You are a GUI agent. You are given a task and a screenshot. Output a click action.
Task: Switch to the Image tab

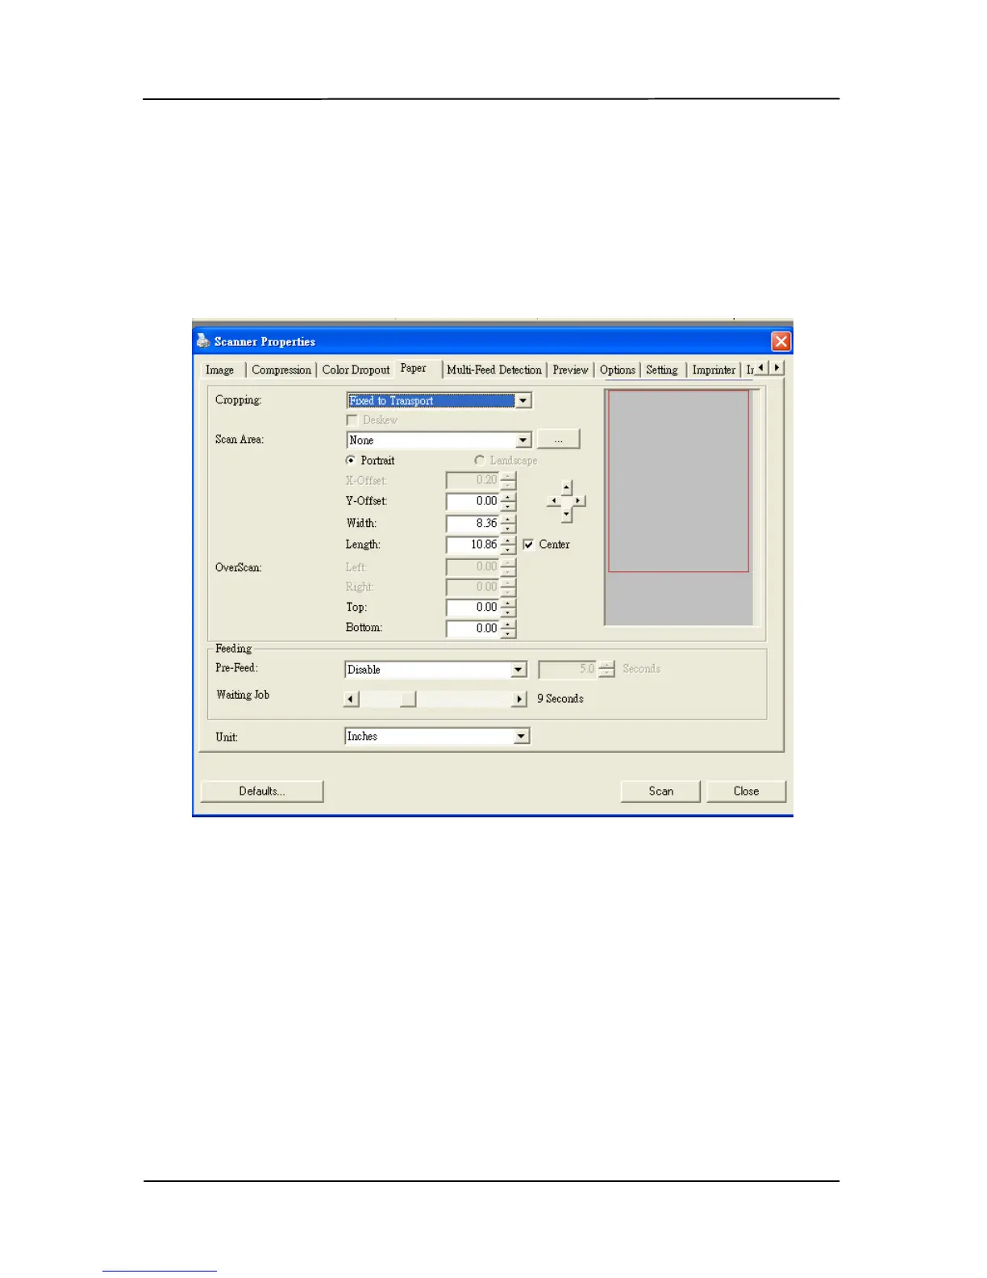click(219, 370)
